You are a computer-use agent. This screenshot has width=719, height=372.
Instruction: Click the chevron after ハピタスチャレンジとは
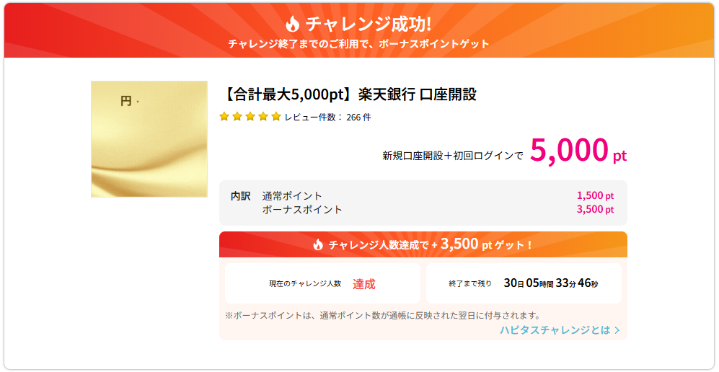click(617, 330)
